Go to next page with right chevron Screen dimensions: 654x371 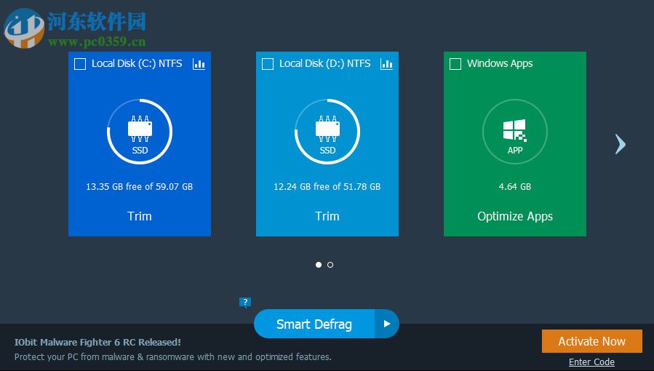(621, 144)
